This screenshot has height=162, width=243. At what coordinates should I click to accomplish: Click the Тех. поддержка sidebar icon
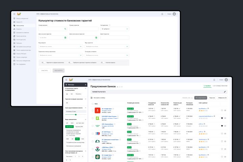pyautogui.click(x=14, y=64)
